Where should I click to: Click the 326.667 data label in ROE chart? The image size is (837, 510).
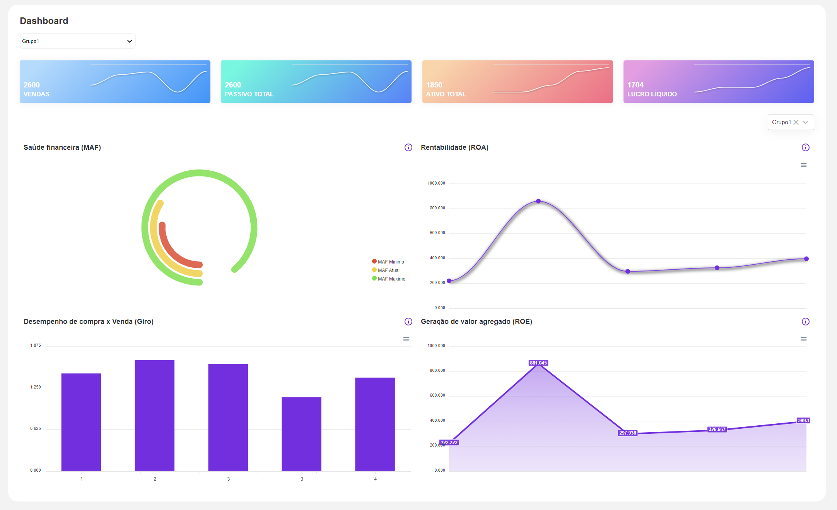point(717,430)
